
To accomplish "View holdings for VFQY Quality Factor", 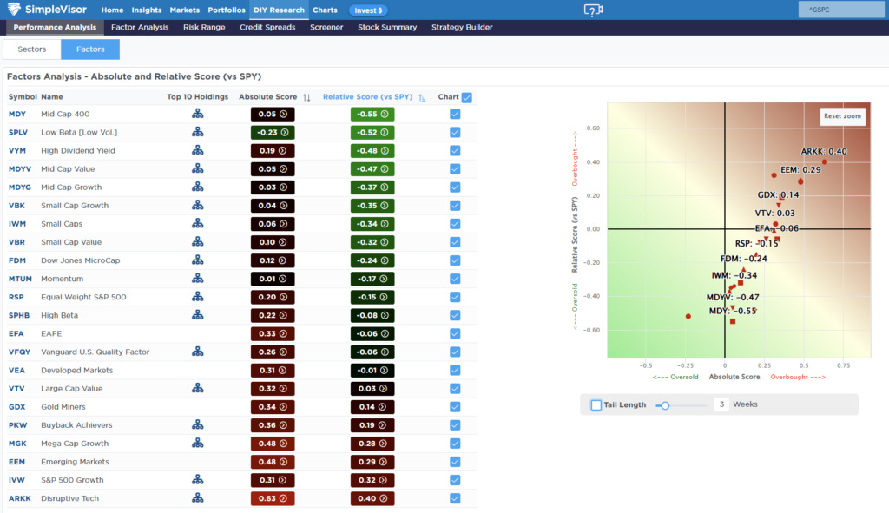I will pyautogui.click(x=197, y=352).
